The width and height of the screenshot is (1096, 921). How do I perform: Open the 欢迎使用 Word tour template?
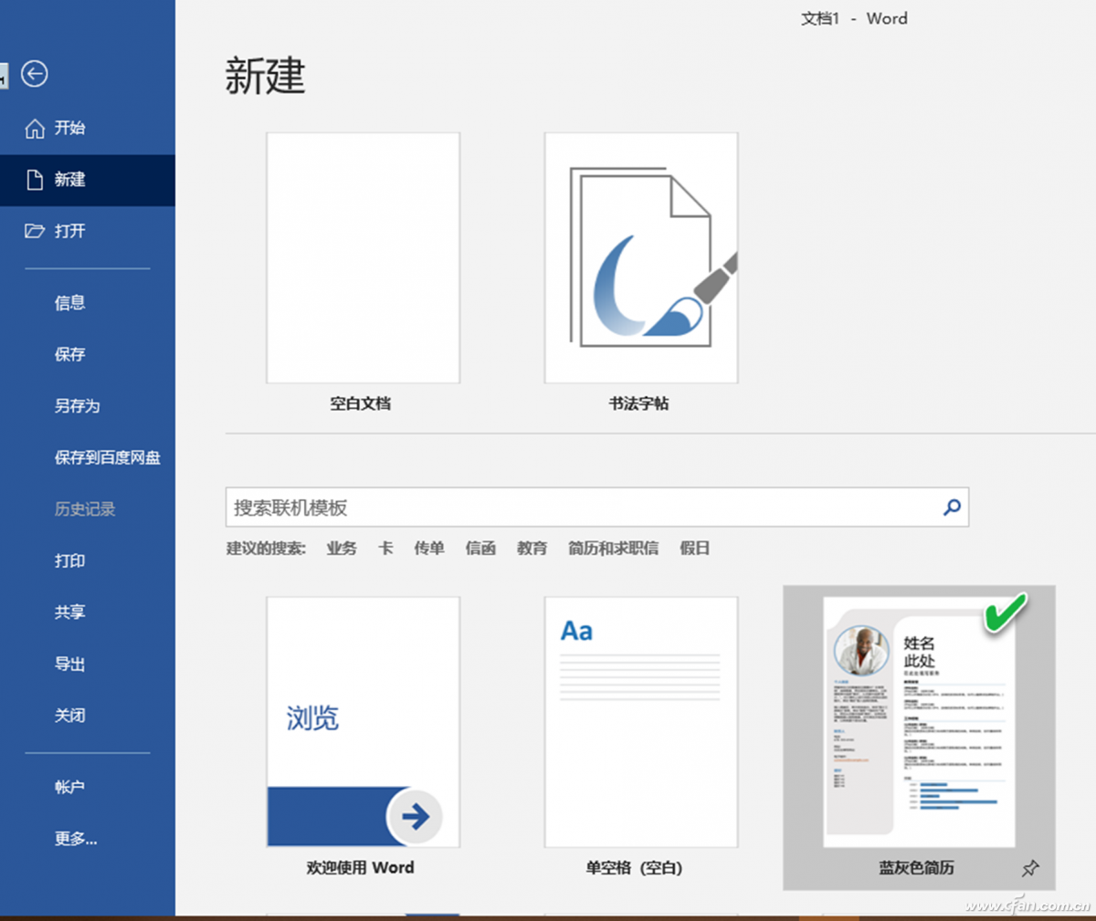[364, 722]
